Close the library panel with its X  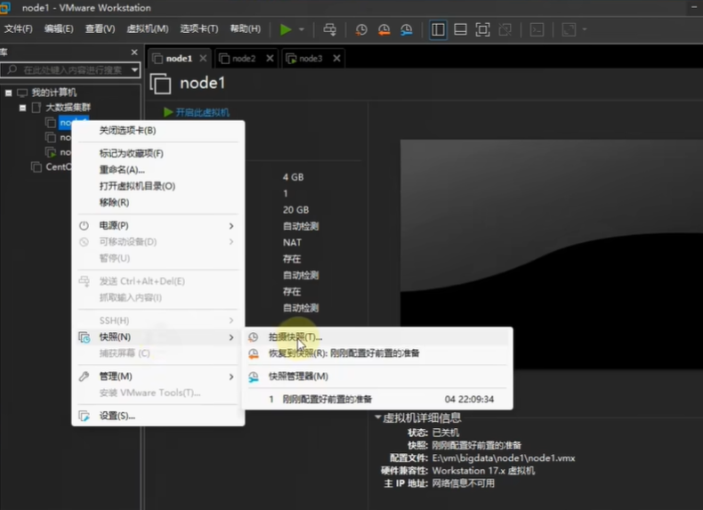(134, 53)
